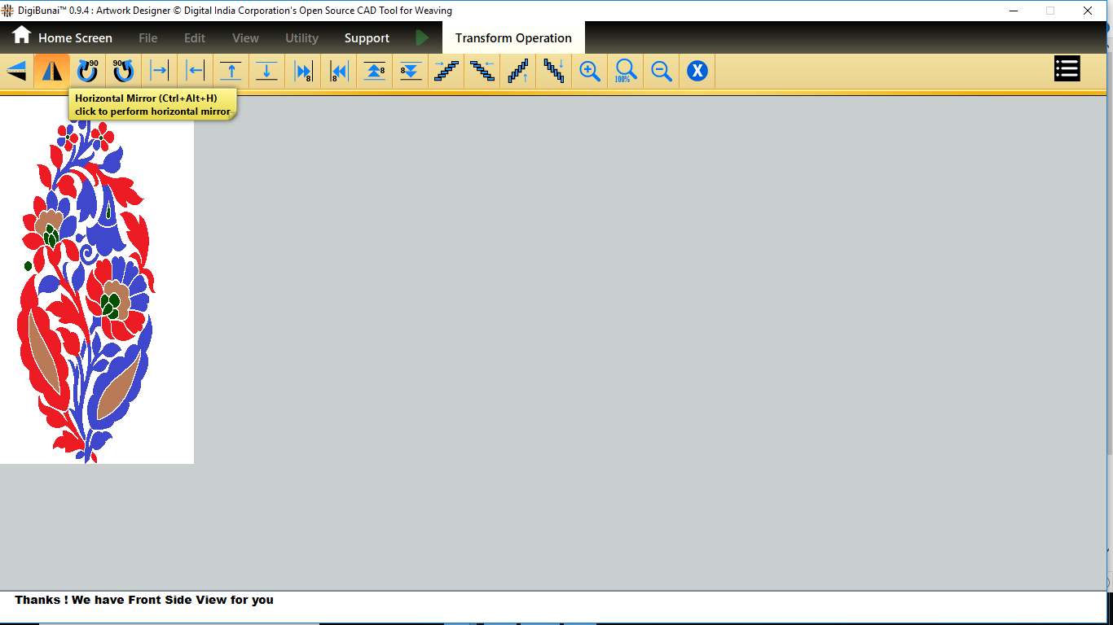Move artwork left with arrow-to-bar icon

point(196,71)
